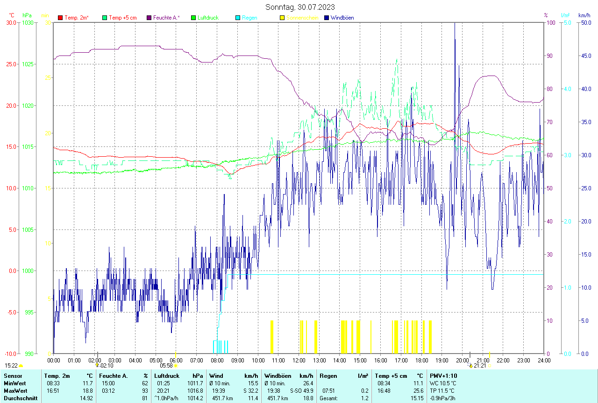Click the 12:00 time axis label
Viewport: 598px width, 403px height.
click(299, 360)
